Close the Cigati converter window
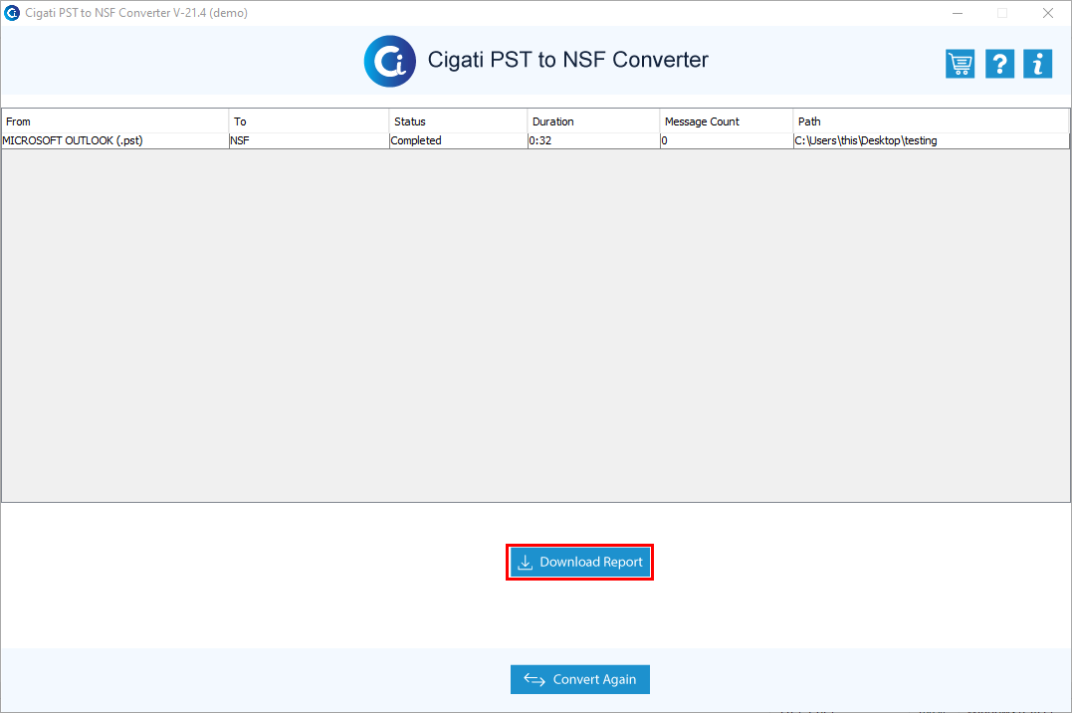The height and width of the screenshot is (713, 1072). tap(1047, 13)
